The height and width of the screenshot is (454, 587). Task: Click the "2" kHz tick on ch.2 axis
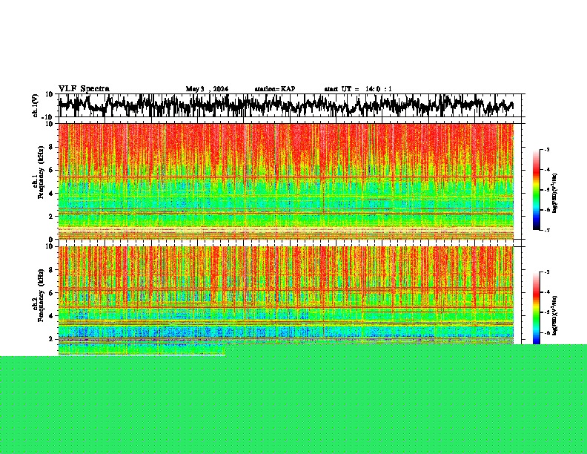[x=52, y=339]
